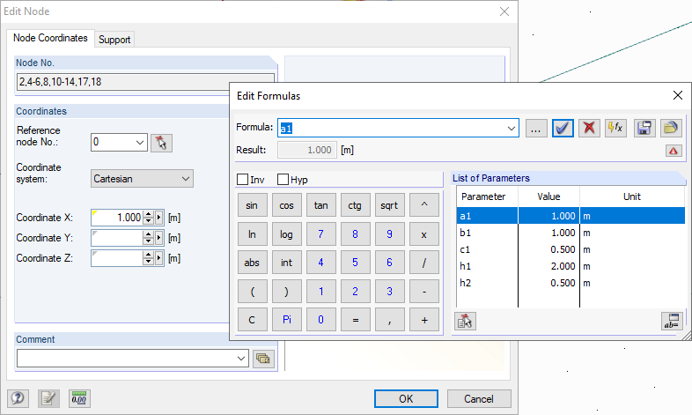
Task: Click into the Coordinate Y input field
Action: point(116,238)
